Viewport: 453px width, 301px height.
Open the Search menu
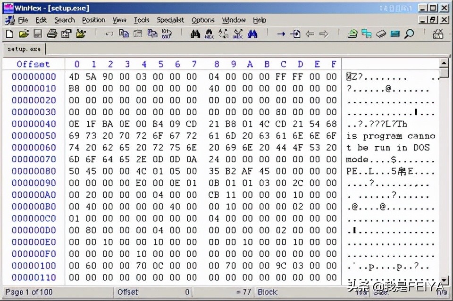pyautogui.click(x=65, y=20)
